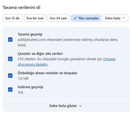The image size is (132, 114).
Task: Click the Tarama geçmişi heading text
Action: [30, 34]
